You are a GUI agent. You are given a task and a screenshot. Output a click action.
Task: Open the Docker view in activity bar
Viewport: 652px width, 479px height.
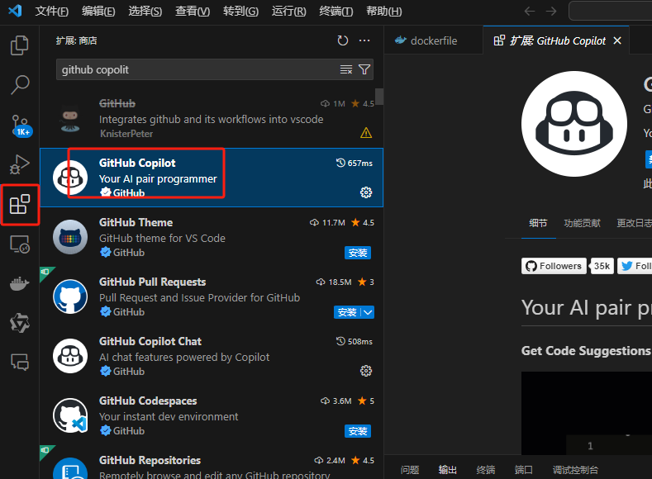(x=20, y=283)
